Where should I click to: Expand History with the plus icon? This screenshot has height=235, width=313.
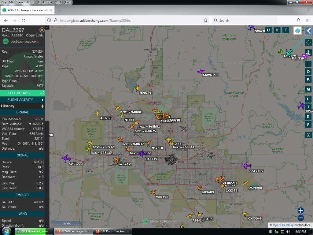42,106
